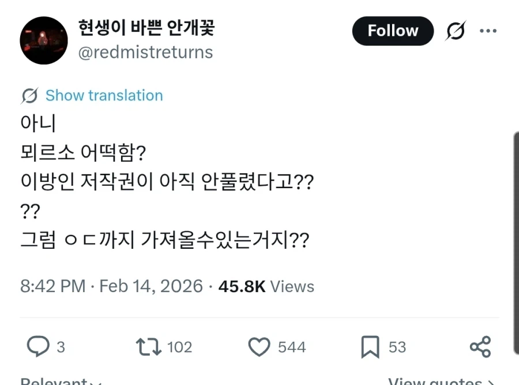This screenshot has width=519, height=385.
Task: Follow the account @redmistreturns
Action: coord(393,31)
